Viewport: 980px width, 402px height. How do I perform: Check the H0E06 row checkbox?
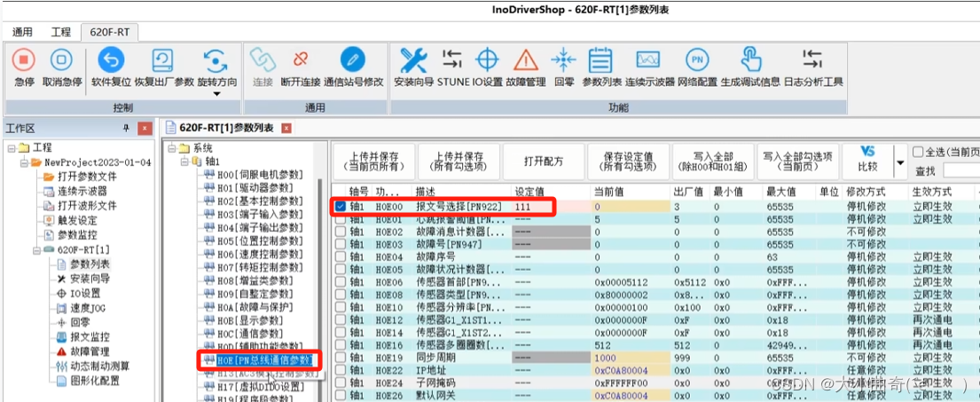click(x=340, y=282)
